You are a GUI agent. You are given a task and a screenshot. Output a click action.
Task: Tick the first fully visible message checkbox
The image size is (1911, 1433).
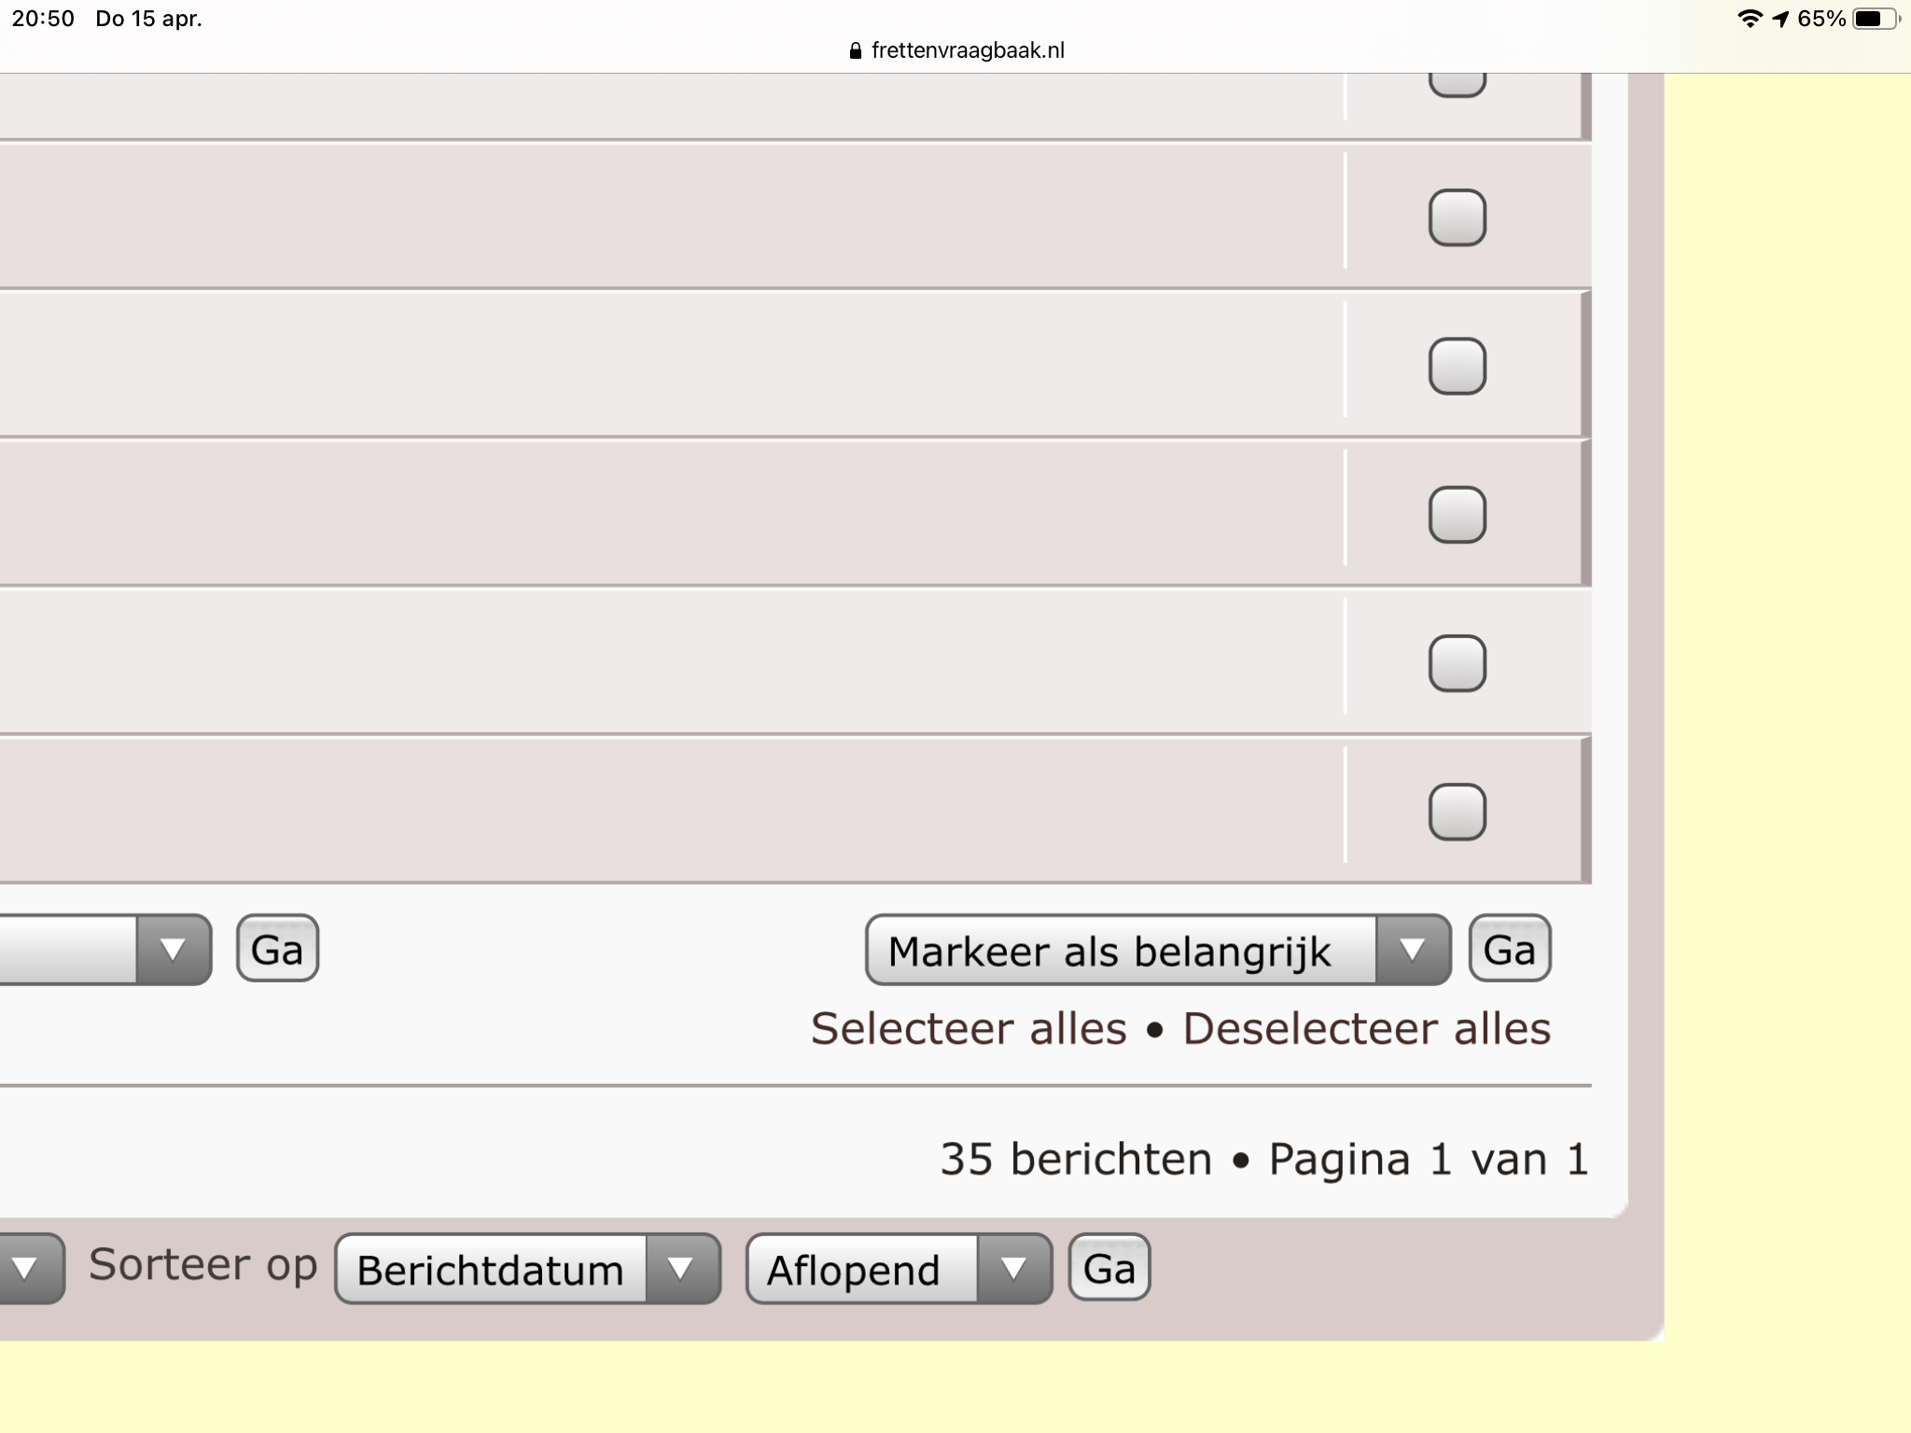[x=1458, y=217]
